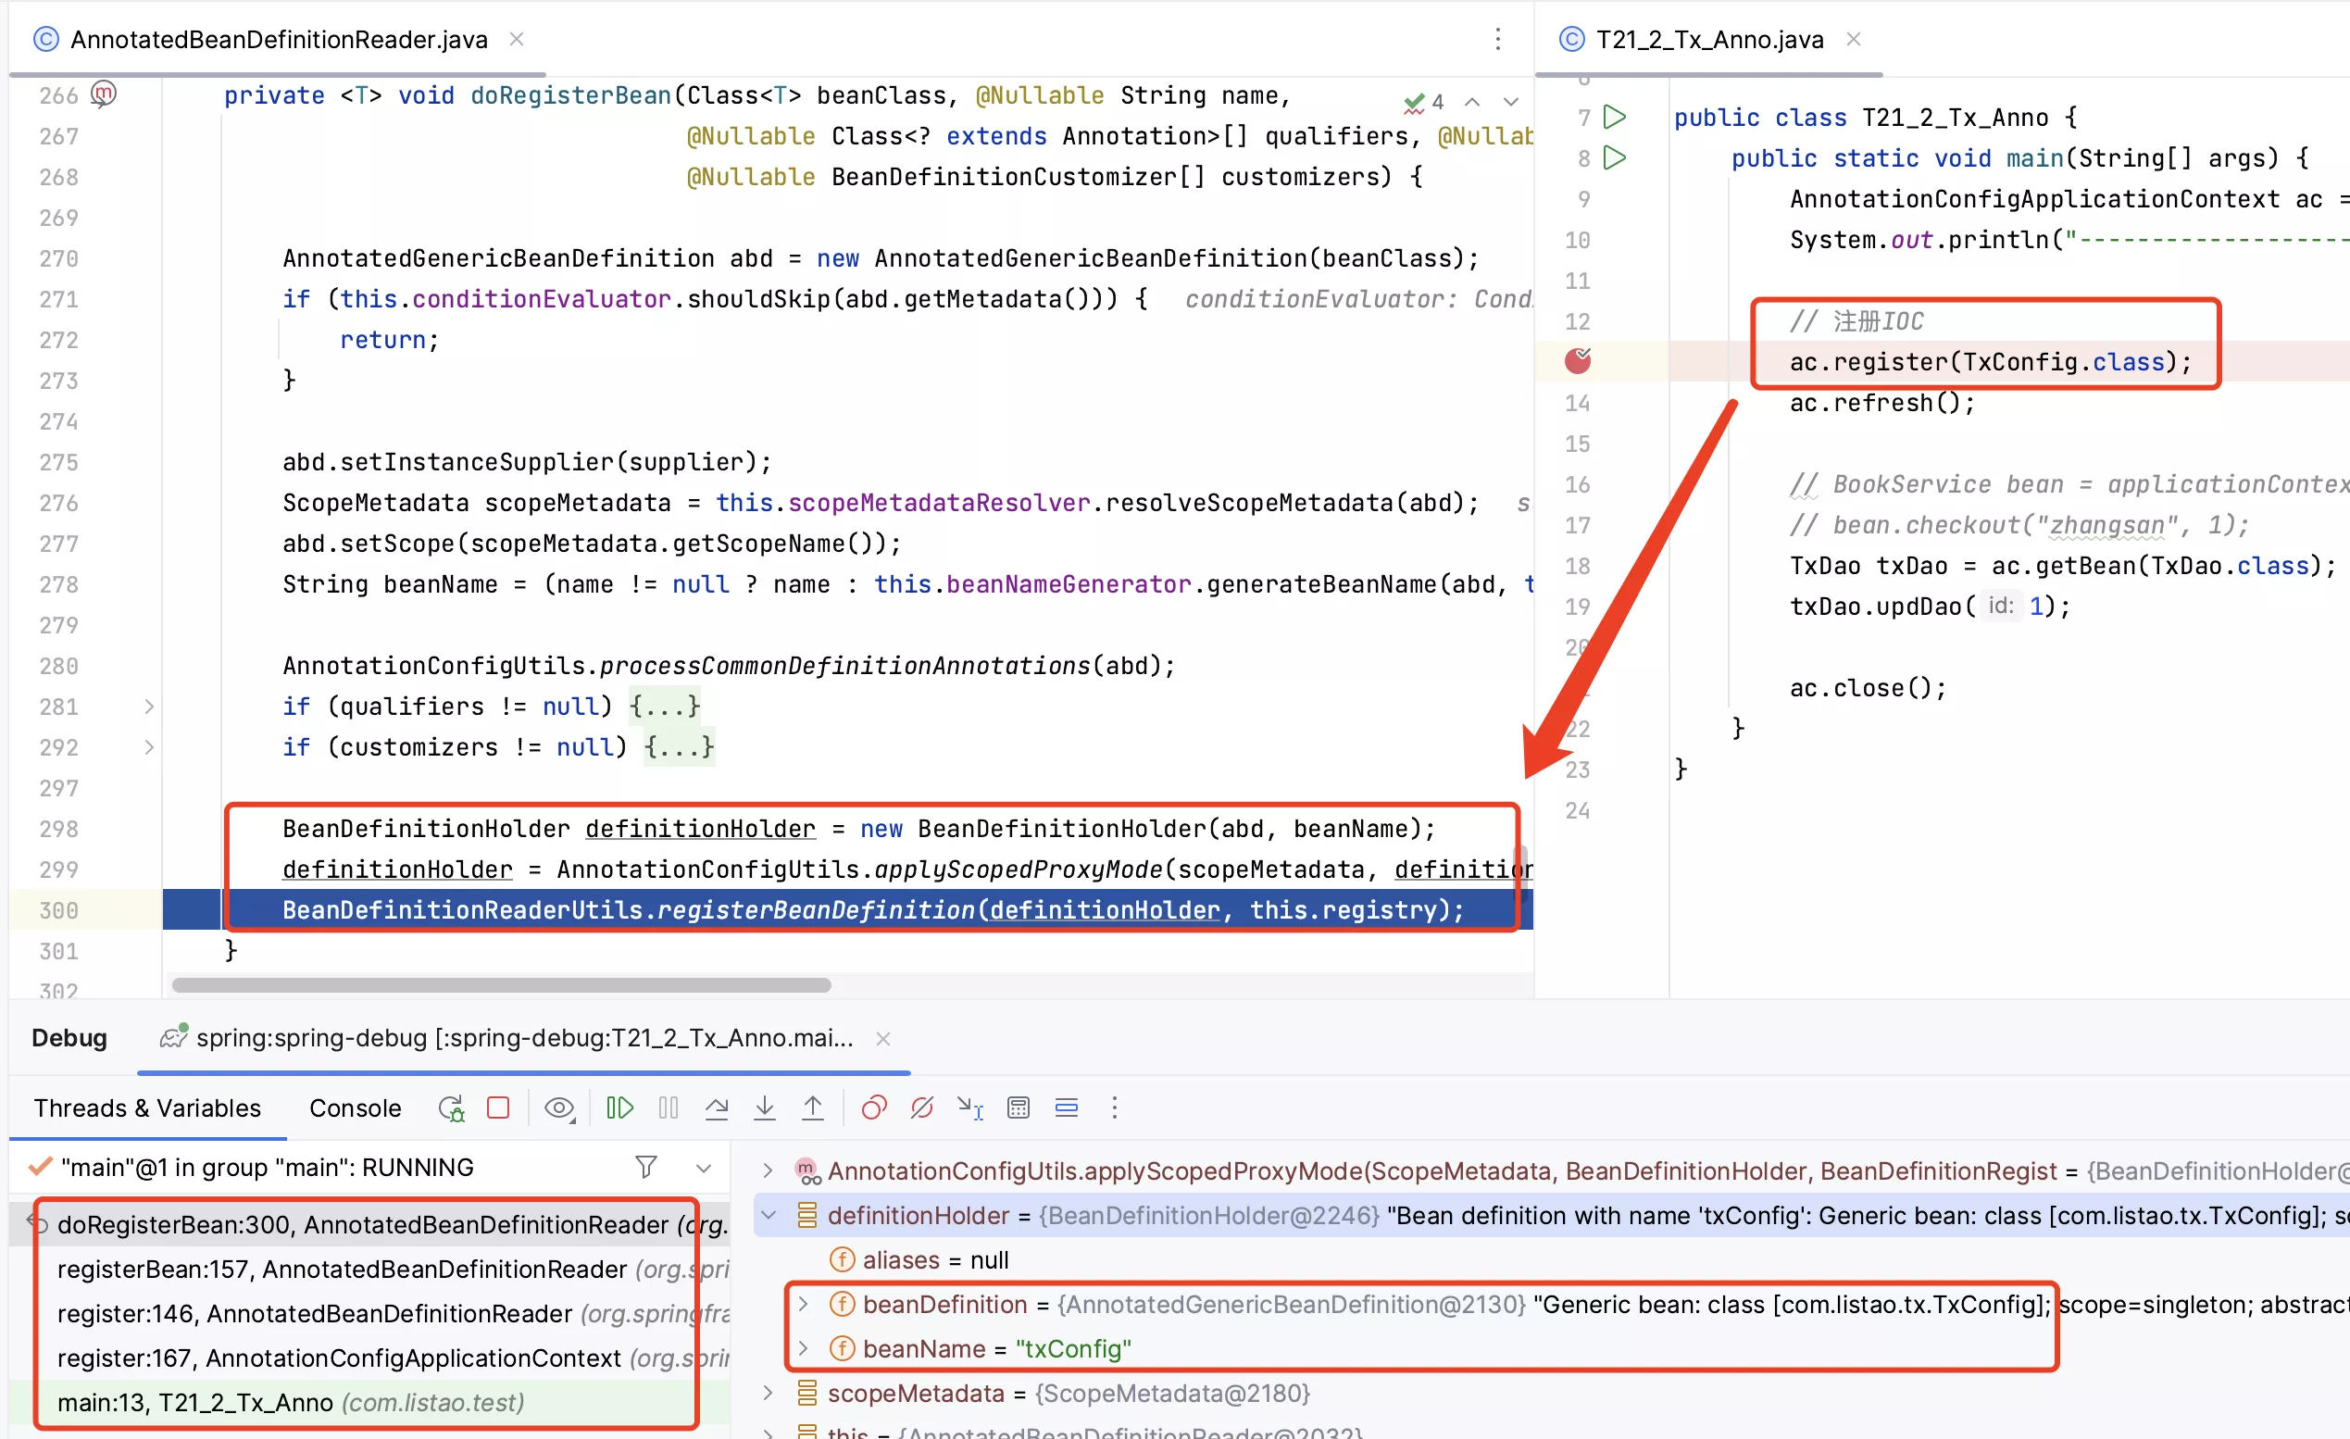The width and height of the screenshot is (2350, 1439).
Task: Click the registerBeanDefinition call on line 300
Action: tap(817, 910)
